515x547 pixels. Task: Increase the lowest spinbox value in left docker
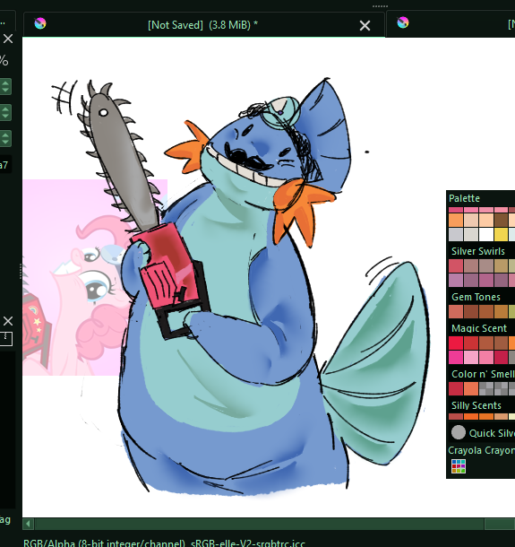(5, 135)
